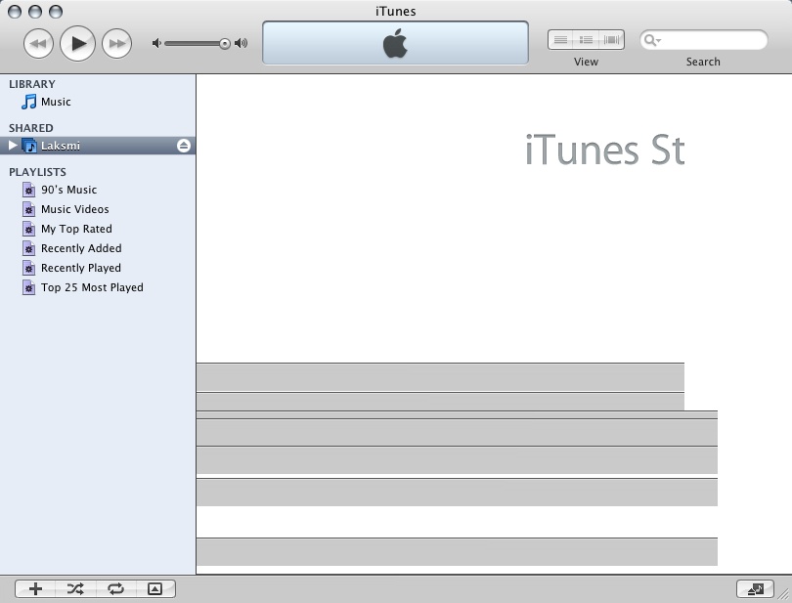Focus the Search input field
Viewport: 792px width, 603px height.
point(704,40)
